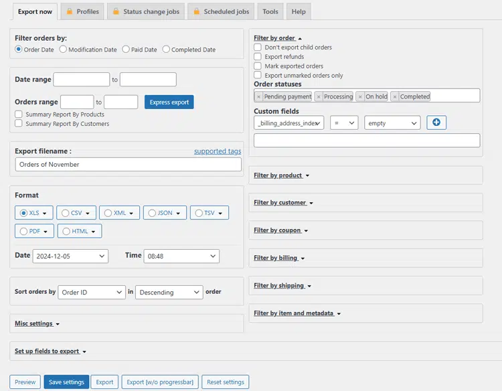Open the equals operator dropdown
Image resolution: width=502 pixels, height=391 pixels.
pos(344,123)
